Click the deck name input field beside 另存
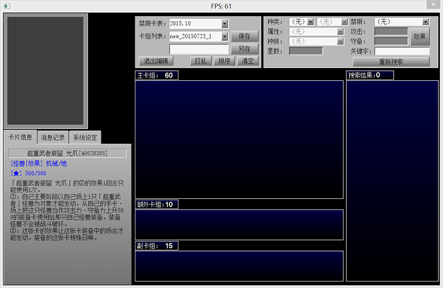 click(198, 49)
